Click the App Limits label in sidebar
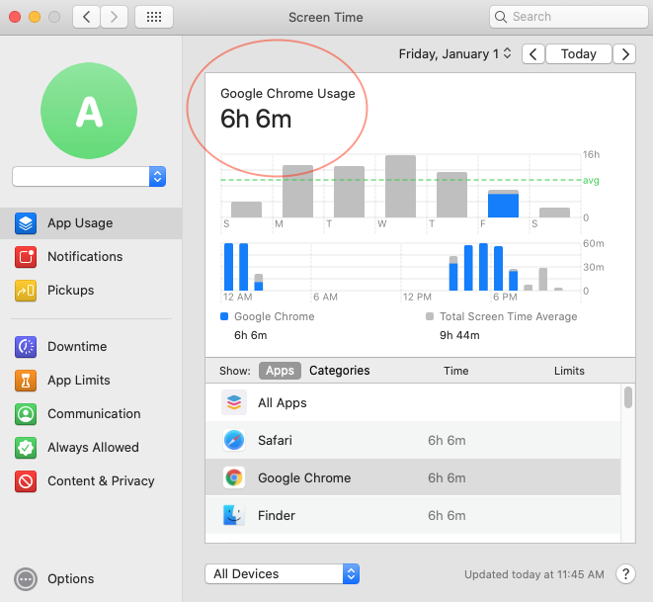The width and height of the screenshot is (653, 602). [79, 381]
